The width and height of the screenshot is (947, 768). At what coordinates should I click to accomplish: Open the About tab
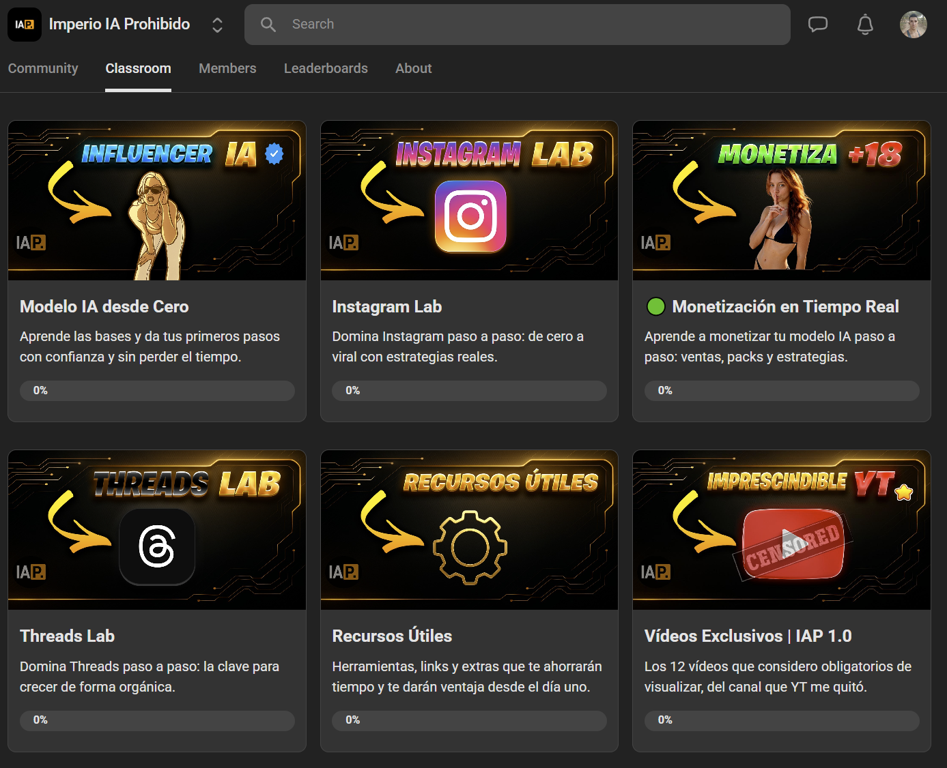(x=414, y=68)
